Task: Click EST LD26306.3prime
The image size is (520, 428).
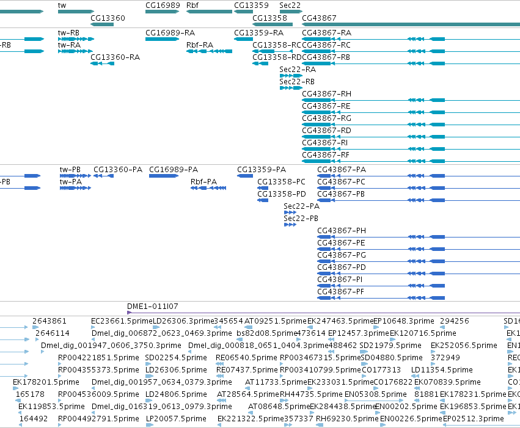Action: click(183, 321)
